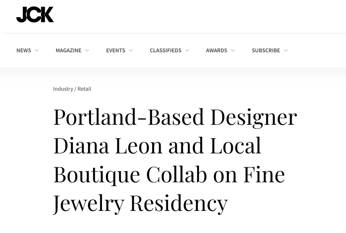
Task: Select the CLASSIFIEDS navigation label
Action: coord(165,50)
